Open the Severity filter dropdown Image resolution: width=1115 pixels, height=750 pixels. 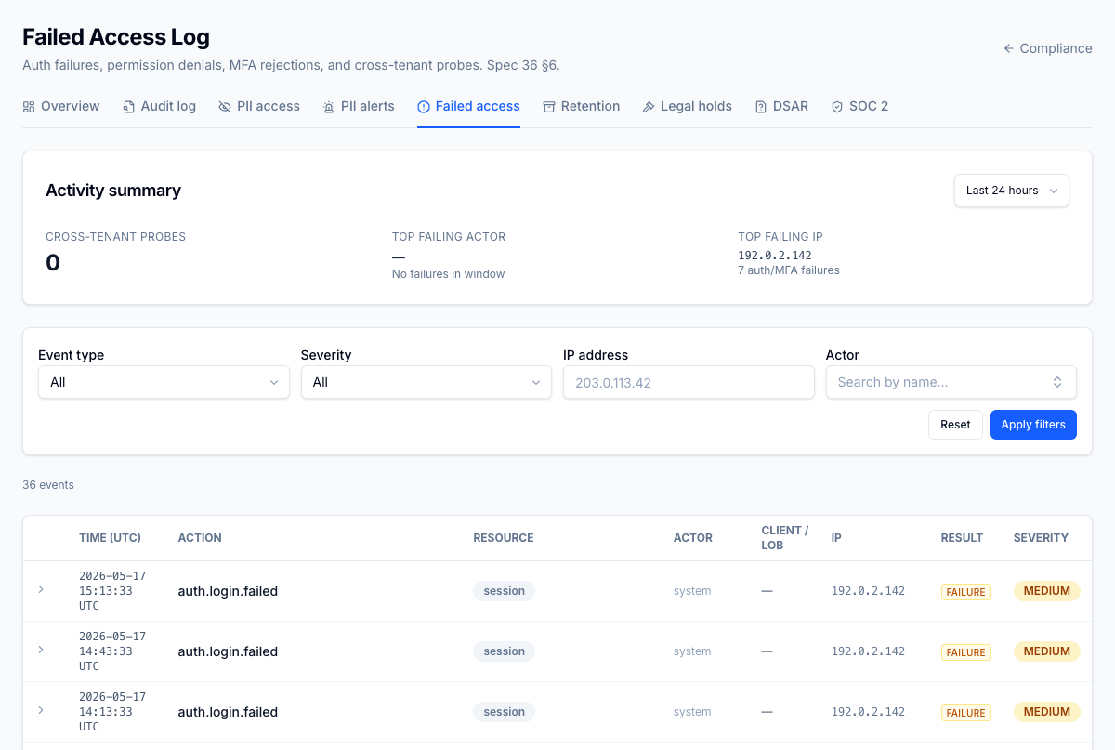426,382
